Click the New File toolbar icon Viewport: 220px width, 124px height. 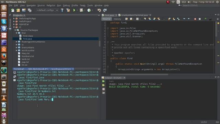13,10
